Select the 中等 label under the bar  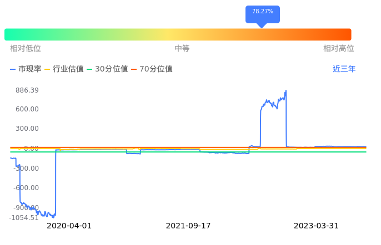click(182, 49)
